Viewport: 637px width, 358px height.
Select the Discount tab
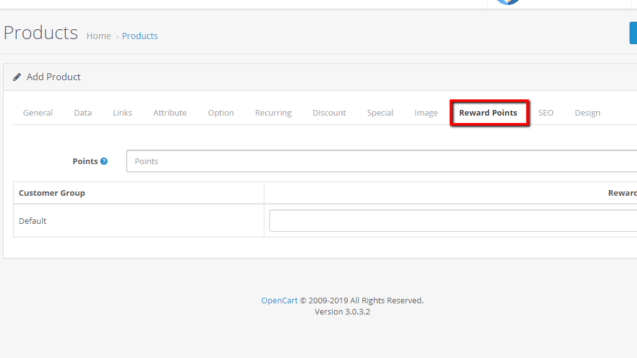(x=329, y=113)
